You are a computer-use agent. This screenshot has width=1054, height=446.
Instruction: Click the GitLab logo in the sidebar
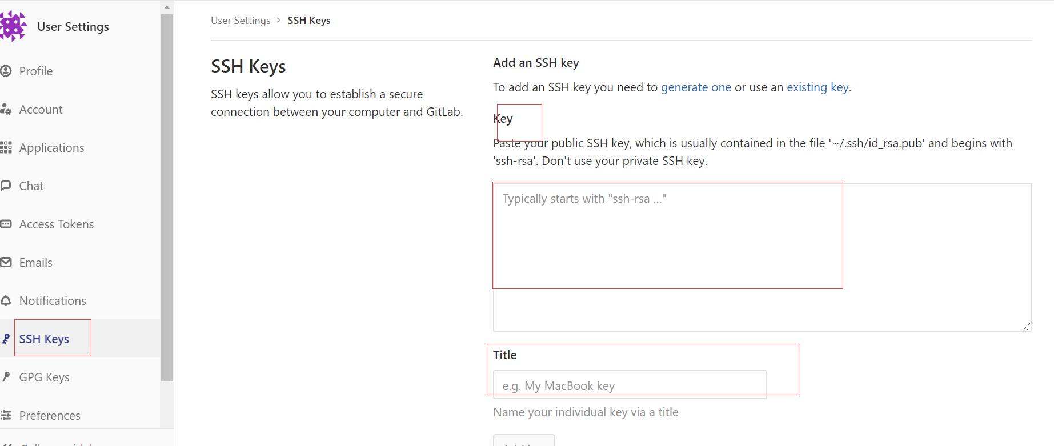13,26
